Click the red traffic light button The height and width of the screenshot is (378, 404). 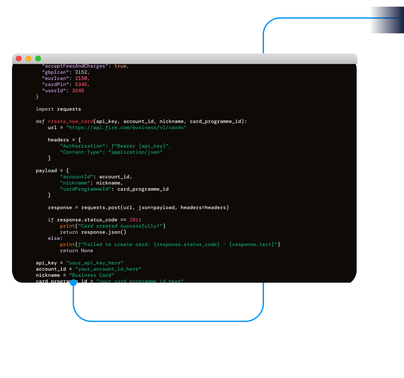[x=19, y=58]
